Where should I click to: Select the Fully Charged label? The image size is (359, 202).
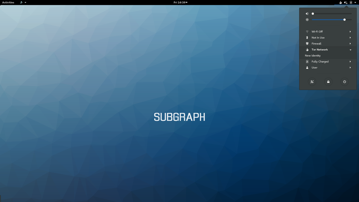320,62
